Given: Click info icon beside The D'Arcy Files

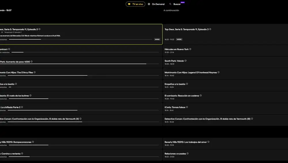Looking at the screenshot, I should click(35, 72).
